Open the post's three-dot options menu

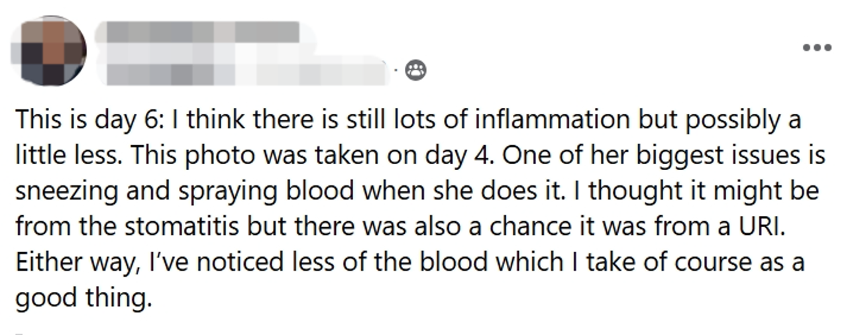[x=816, y=48]
